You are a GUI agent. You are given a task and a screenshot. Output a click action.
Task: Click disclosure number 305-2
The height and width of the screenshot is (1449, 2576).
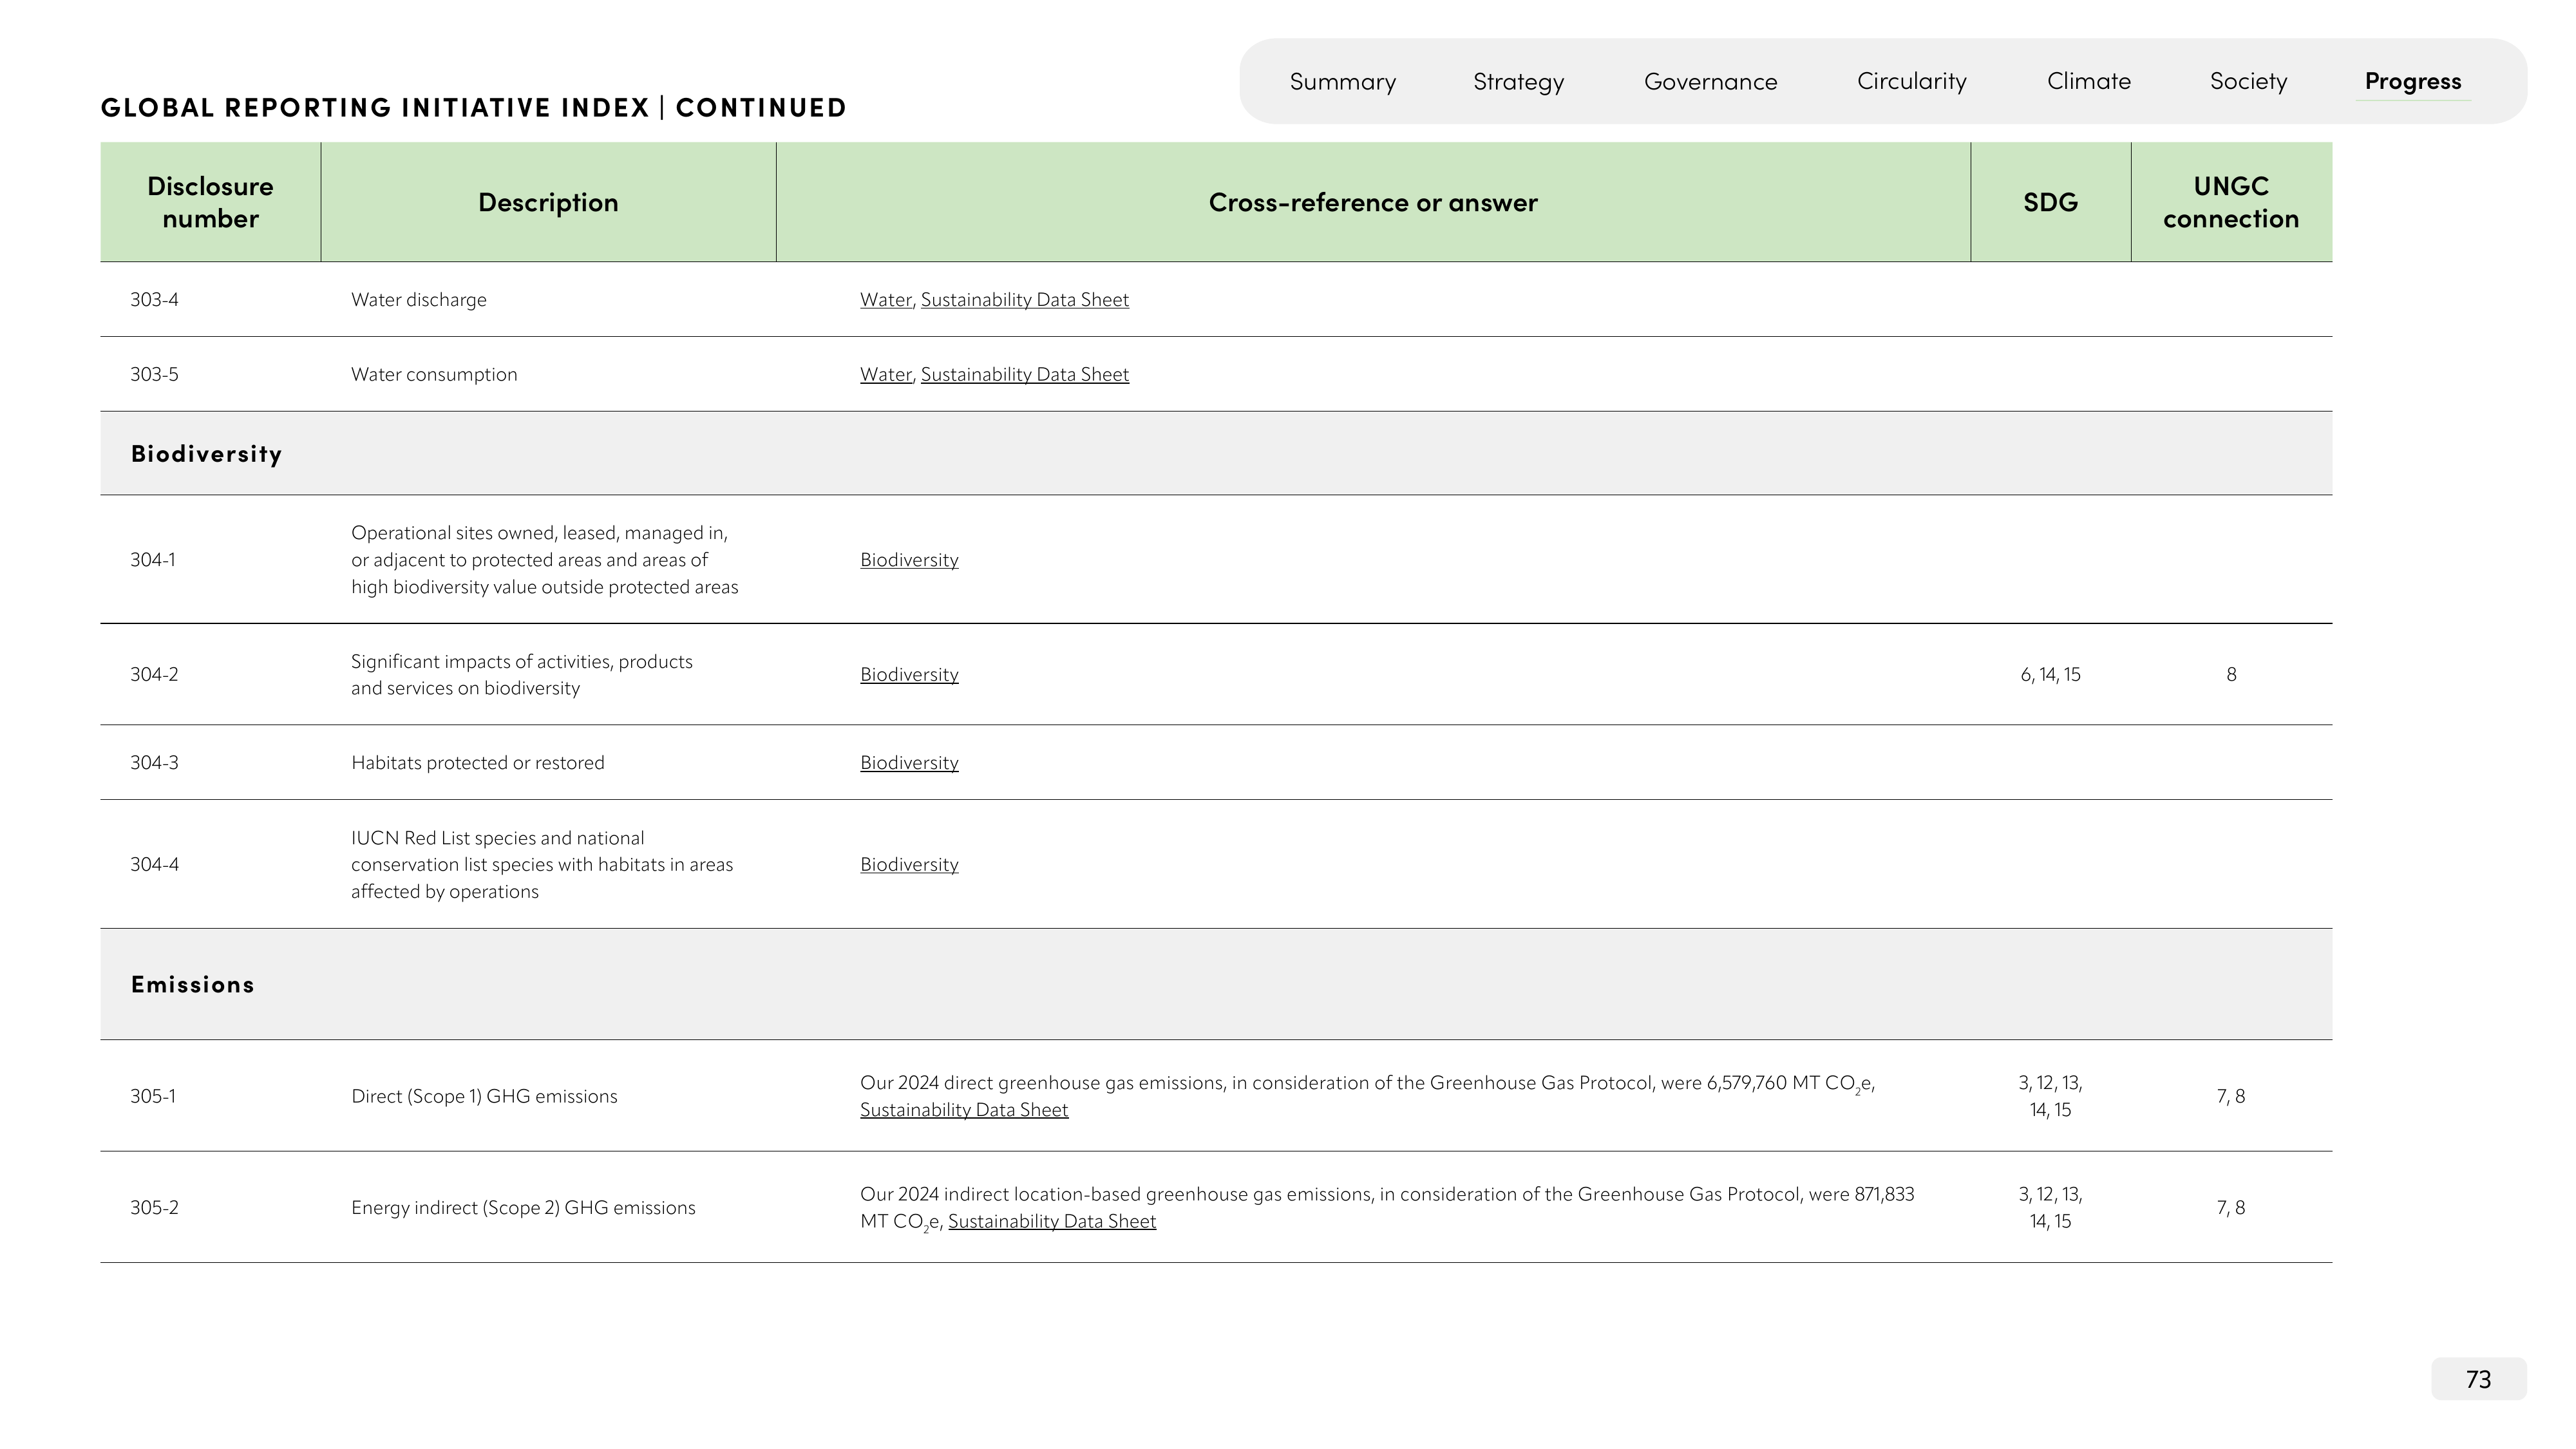[154, 1207]
